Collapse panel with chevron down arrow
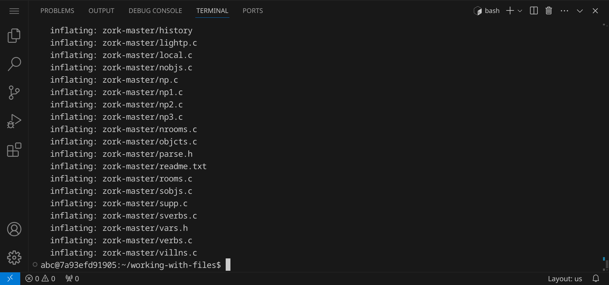The image size is (609, 285). [x=580, y=11]
